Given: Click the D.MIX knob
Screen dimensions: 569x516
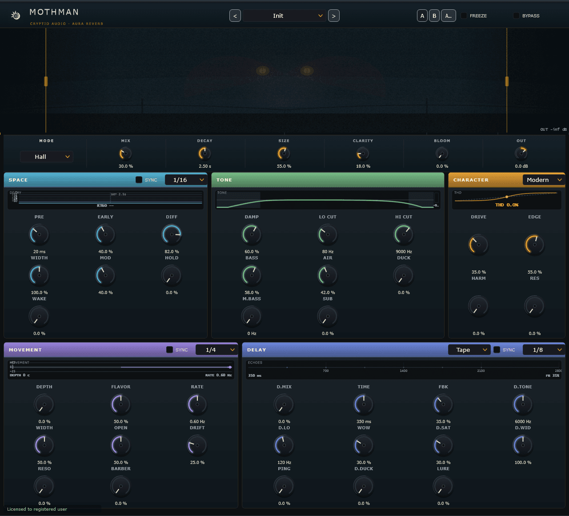Looking at the screenshot, I should (284, 405).
